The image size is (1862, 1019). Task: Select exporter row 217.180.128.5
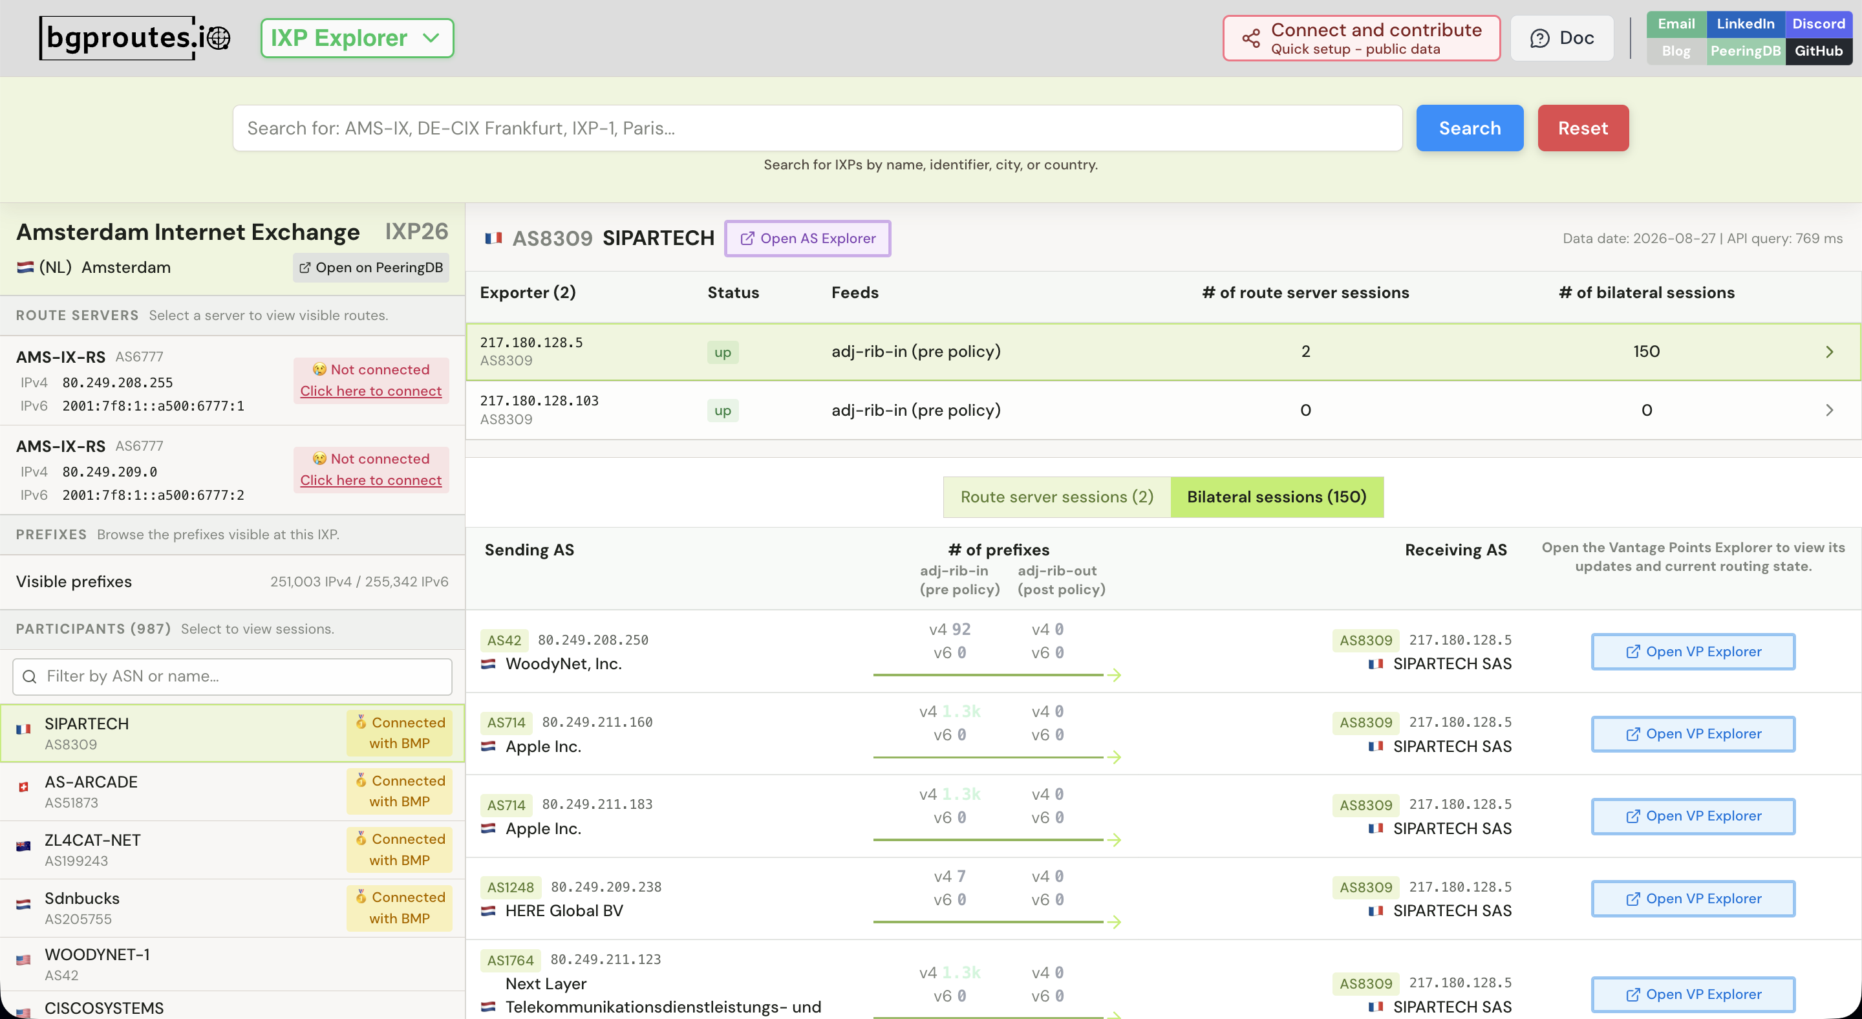click(x=1163, y=352)
